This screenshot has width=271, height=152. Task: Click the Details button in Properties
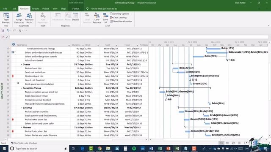coord(75,17)
